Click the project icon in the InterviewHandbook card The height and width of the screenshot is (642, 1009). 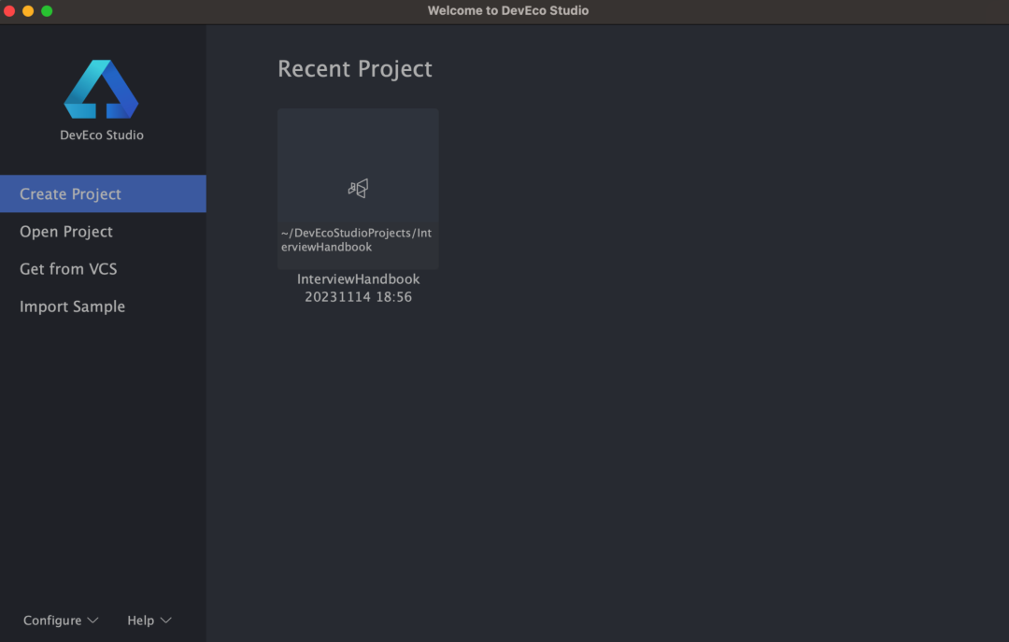[358, 188]
